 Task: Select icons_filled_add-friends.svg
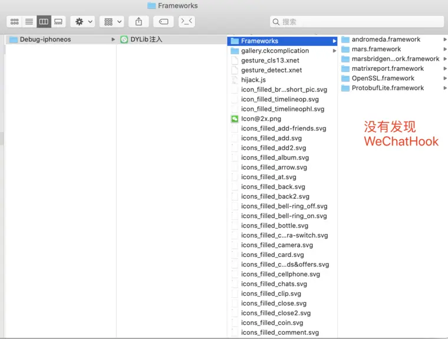pos(284,129)
